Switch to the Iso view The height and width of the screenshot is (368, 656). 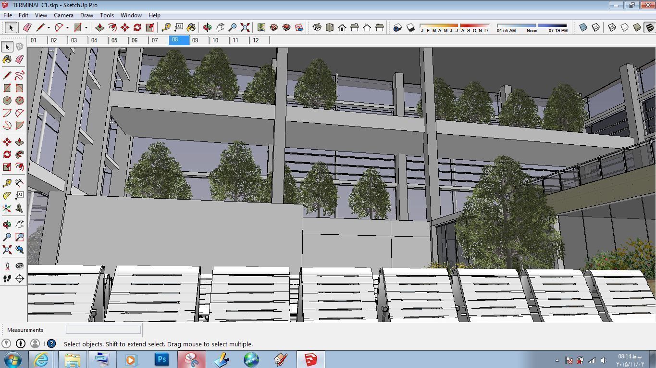tap(317, 27)
